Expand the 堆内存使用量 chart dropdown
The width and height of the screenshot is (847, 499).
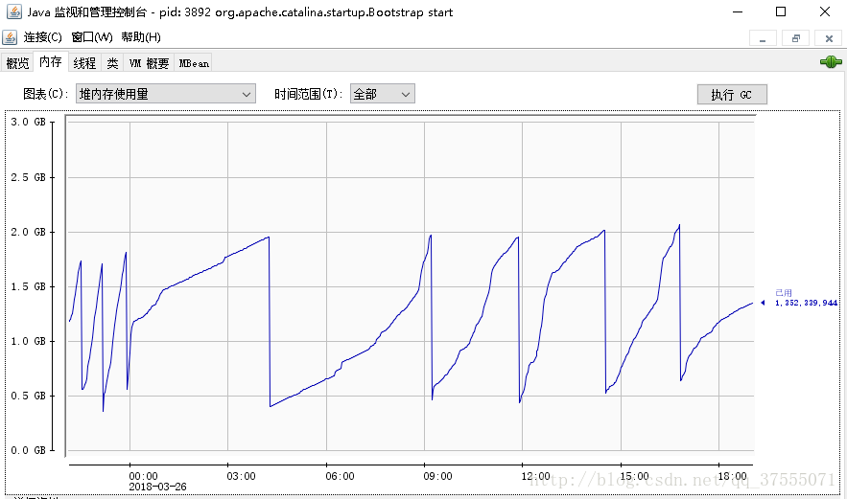[165, 94]
